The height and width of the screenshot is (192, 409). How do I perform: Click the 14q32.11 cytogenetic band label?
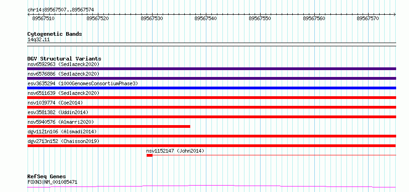pos(39,40)
